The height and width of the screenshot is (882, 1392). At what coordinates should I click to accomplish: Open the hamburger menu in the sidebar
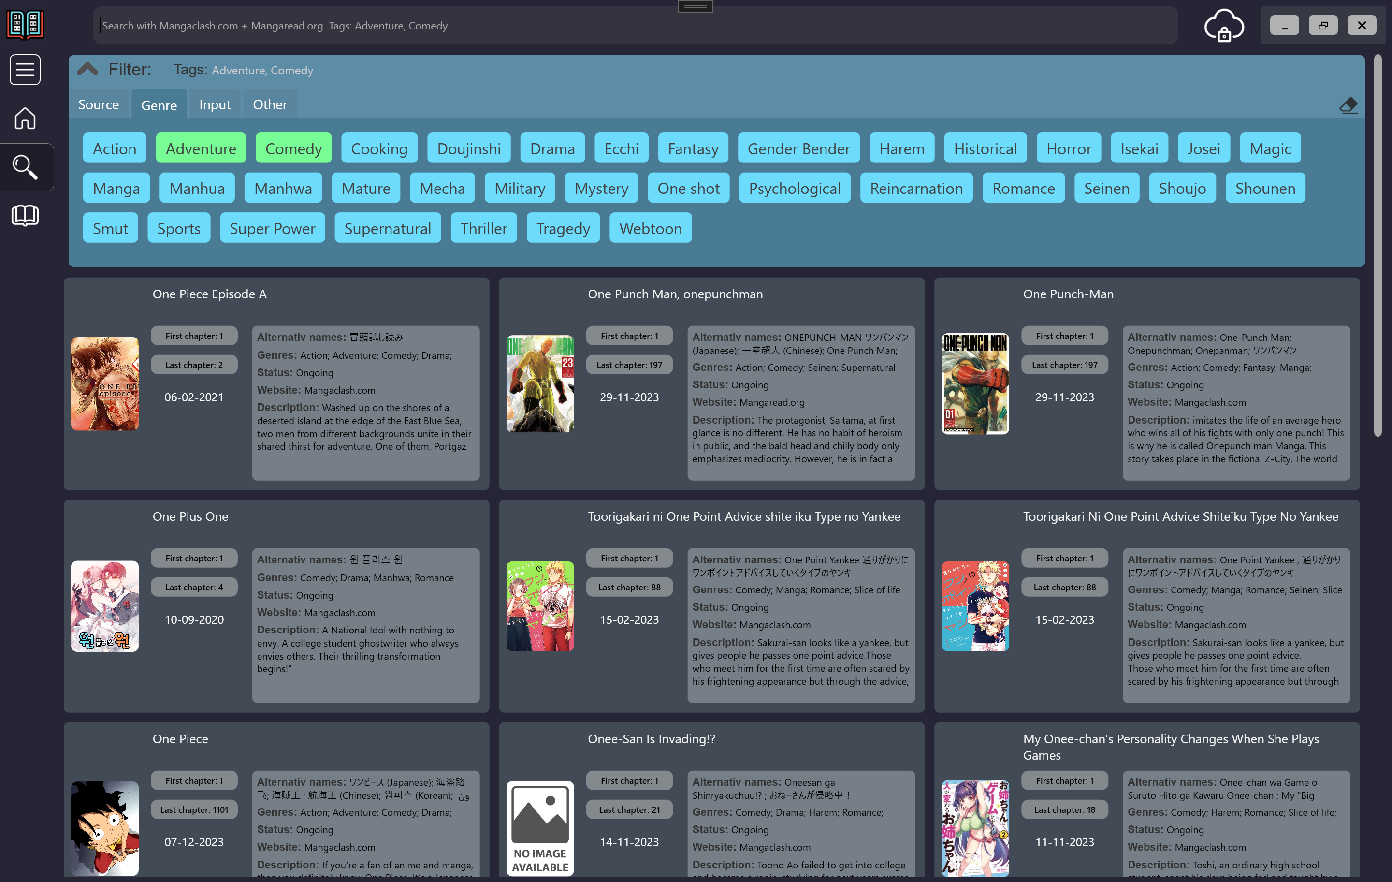click(25, 70)
